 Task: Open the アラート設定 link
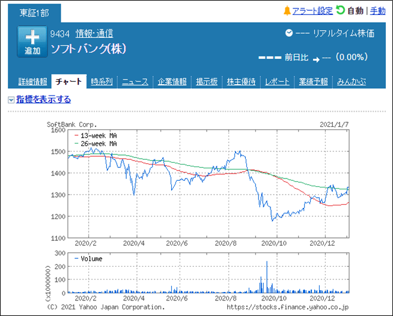[x=312, y=11]
